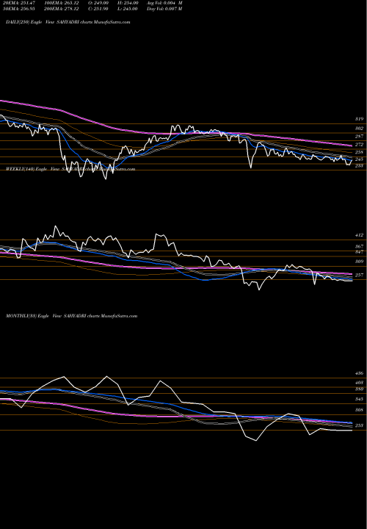Click the 302 price label on daily chart
The height and width of the screenshot is (529, 367).
(359, 128)
